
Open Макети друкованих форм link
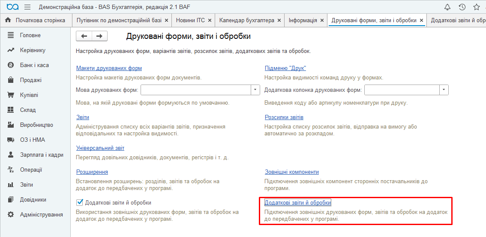pyautogui.click(x=109, y=68)
